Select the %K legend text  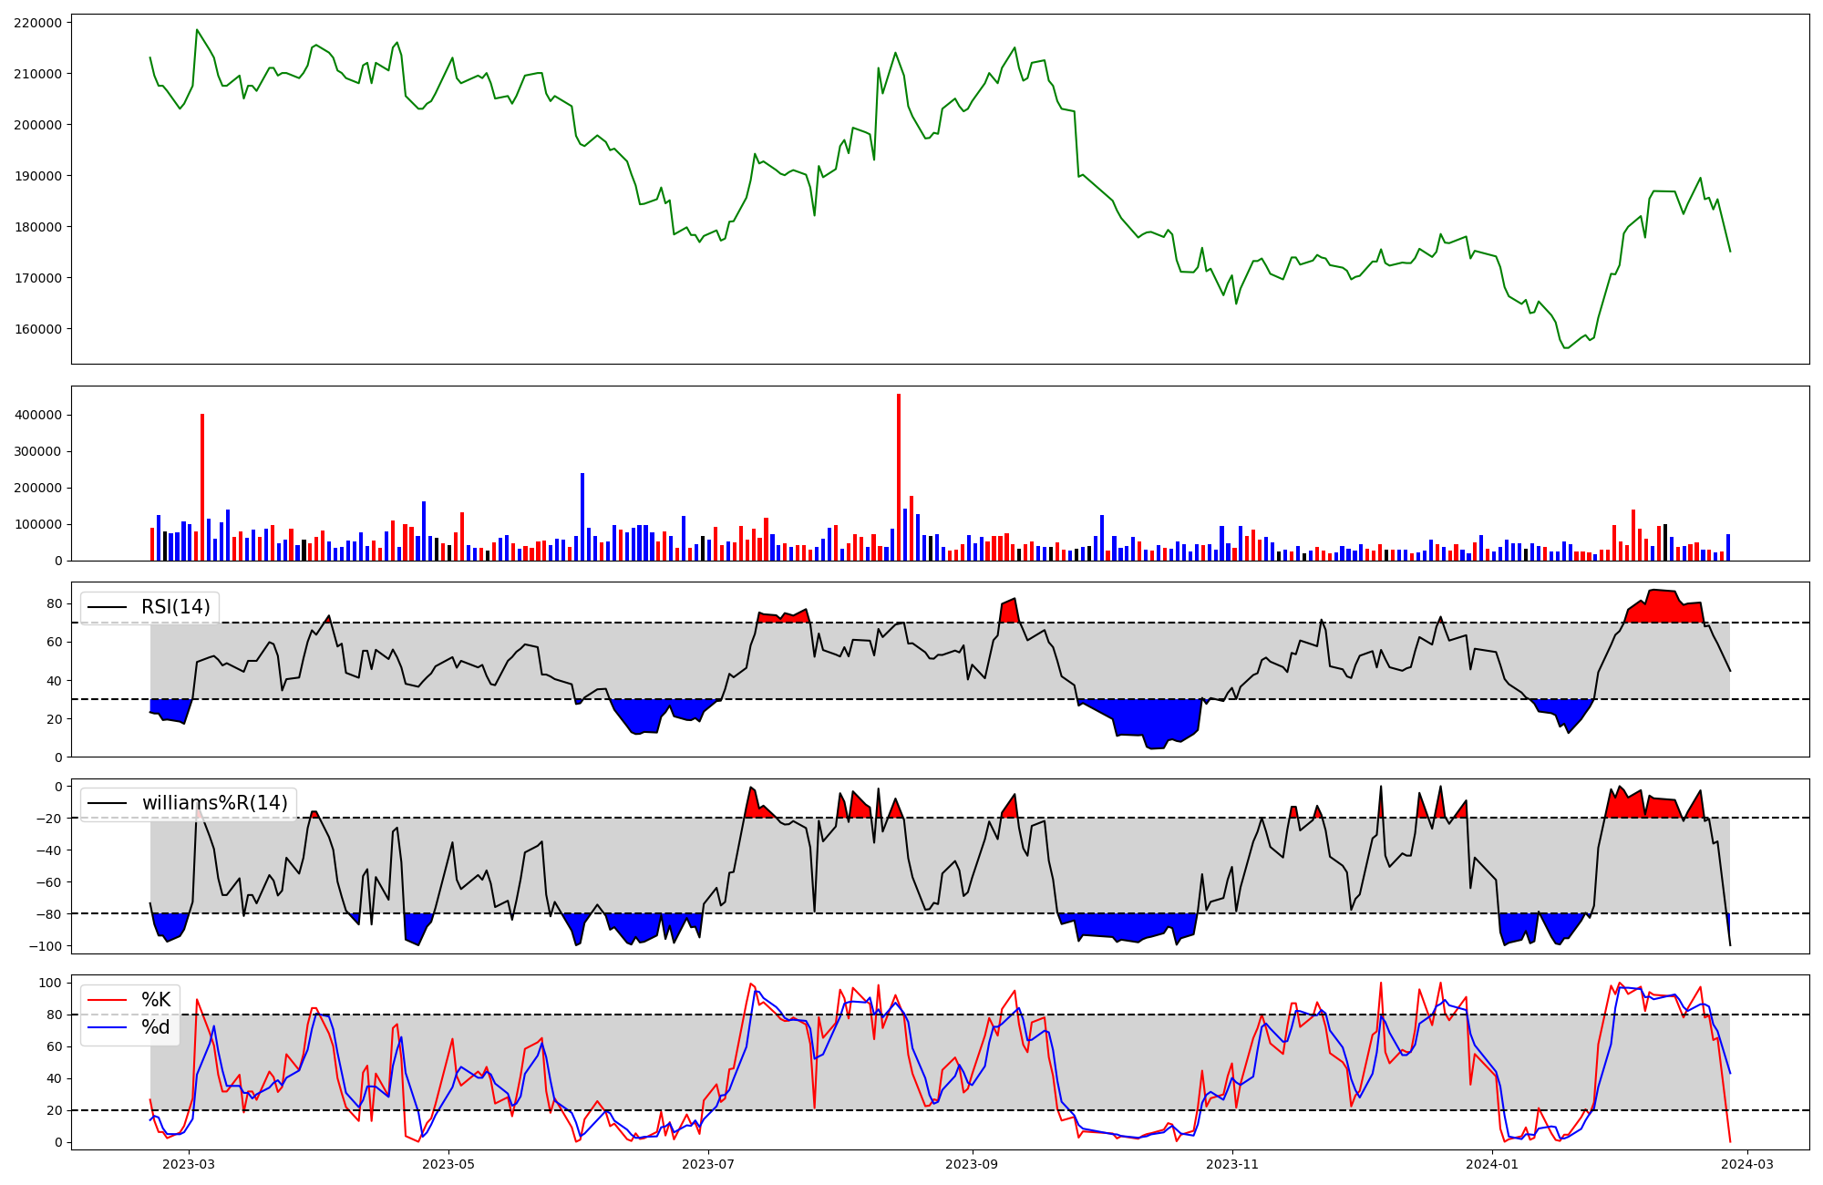coord(156,1000)
